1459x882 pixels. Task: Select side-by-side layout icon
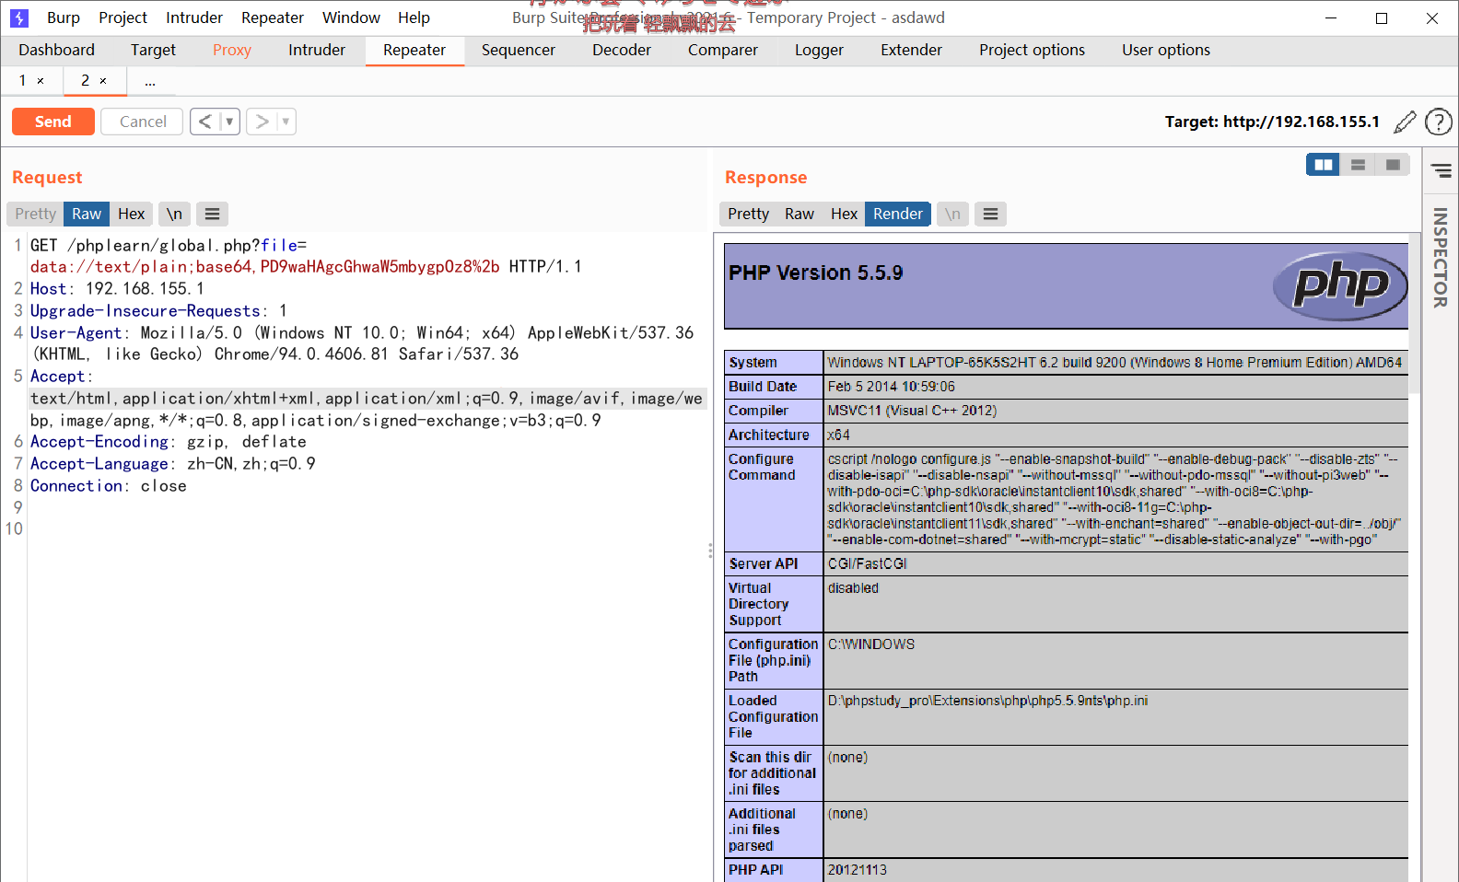(x=1324, y=165)
